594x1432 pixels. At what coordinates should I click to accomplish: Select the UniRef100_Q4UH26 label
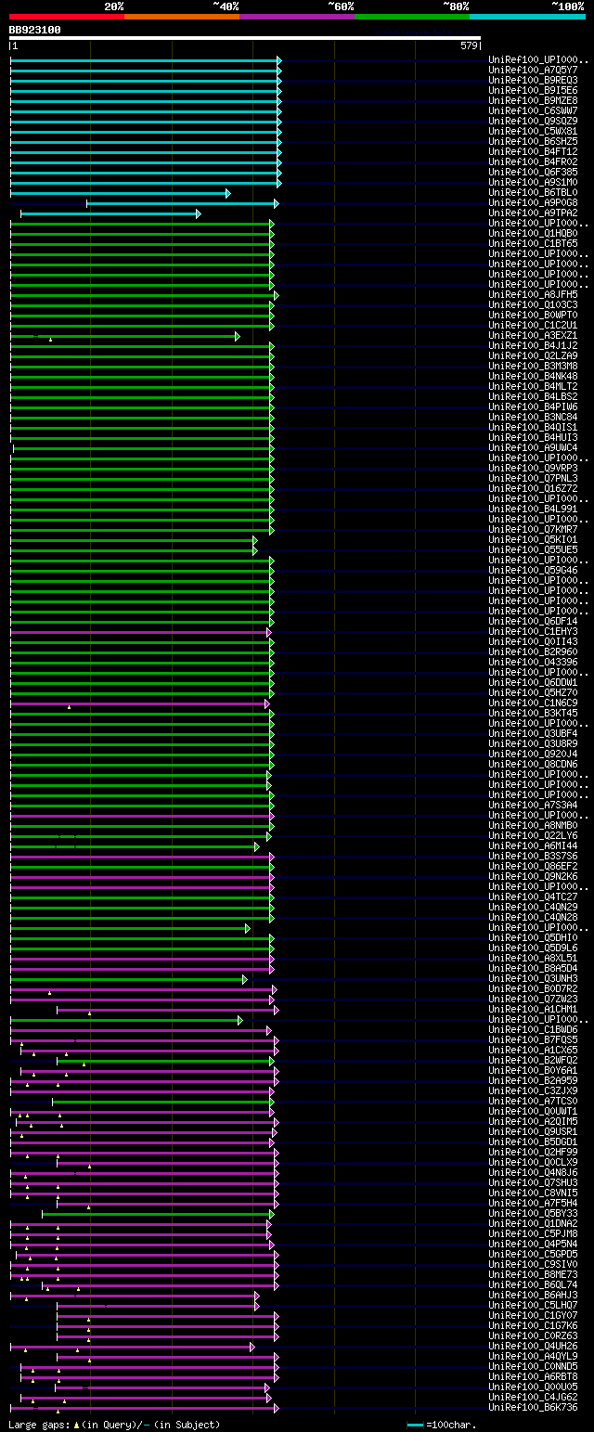(533, 1346)
